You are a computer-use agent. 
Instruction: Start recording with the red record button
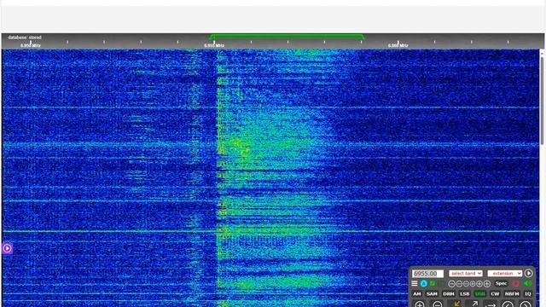(515, 283)
